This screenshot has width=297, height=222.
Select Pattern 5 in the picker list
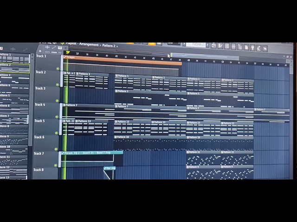point(14,99)
